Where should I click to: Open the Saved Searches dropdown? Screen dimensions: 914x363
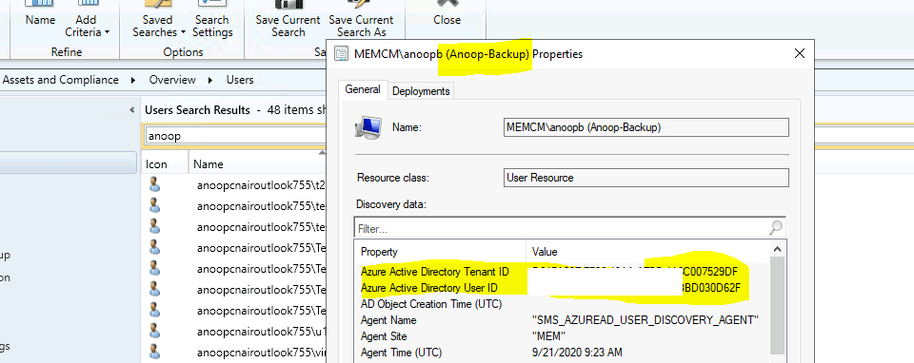coord(158,19)
